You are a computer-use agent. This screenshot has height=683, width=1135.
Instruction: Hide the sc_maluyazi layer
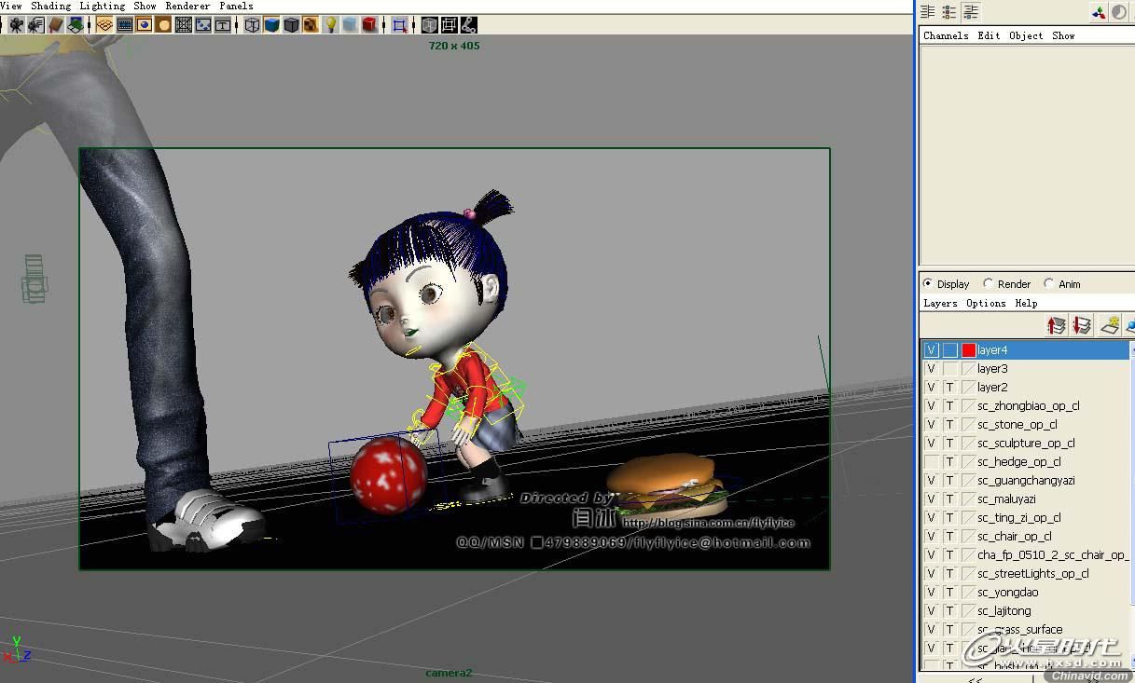pos(931,499)
